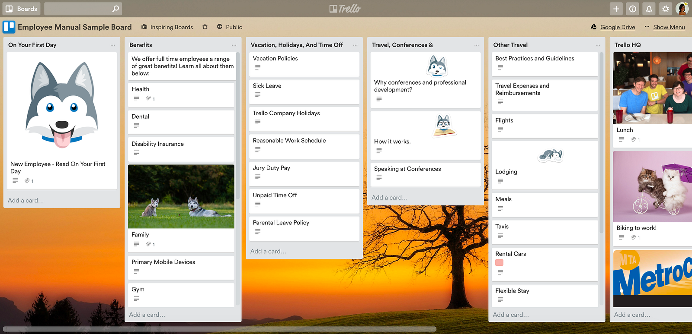Open the Reasonable Work Schedule card
692x334 pixels.
pos(304,146)
